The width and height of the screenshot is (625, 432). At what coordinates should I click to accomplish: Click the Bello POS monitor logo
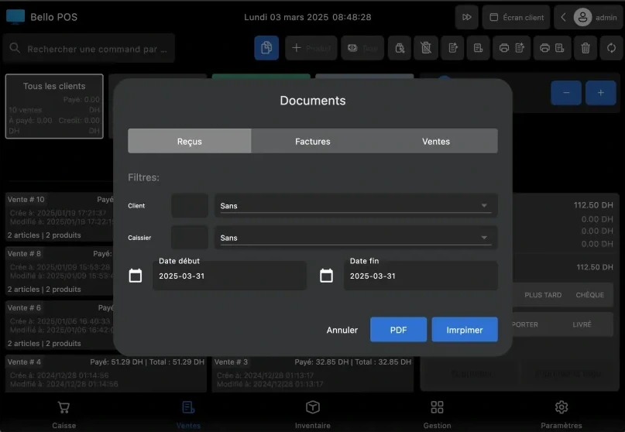point(15,17)
